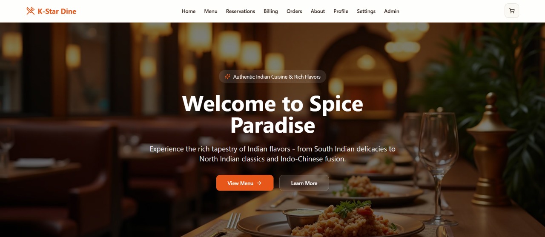545x237 pixels.
Task: Click the K-Star Dine brand name
Action: click(x=57, y=11)
